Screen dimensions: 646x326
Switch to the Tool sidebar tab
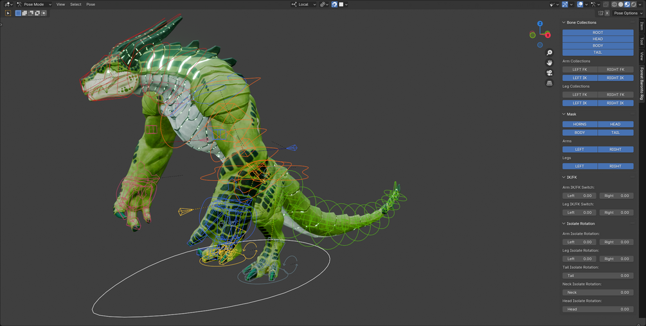(642, 41)
